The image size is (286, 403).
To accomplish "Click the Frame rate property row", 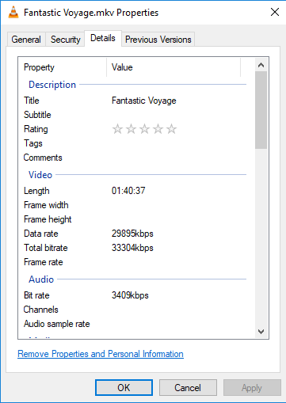I will coord(132,262).
